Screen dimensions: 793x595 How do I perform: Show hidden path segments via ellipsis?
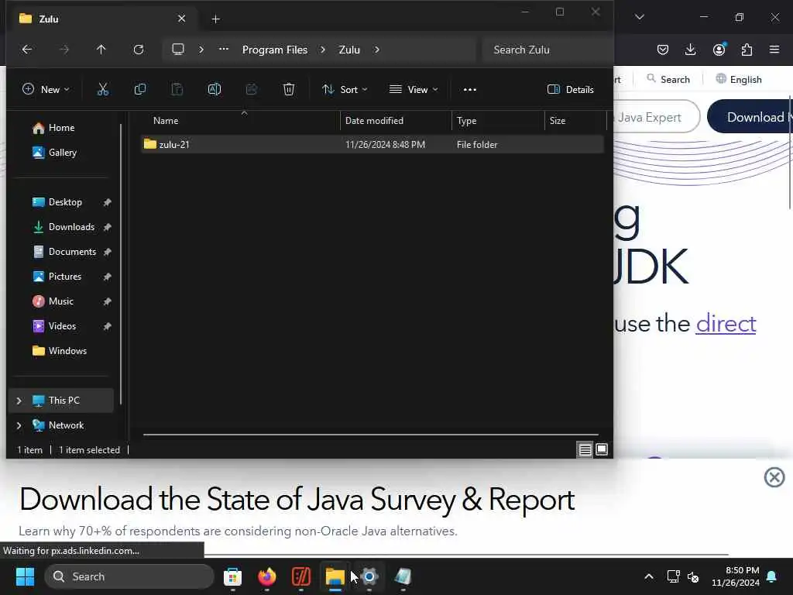coord(224,50)
